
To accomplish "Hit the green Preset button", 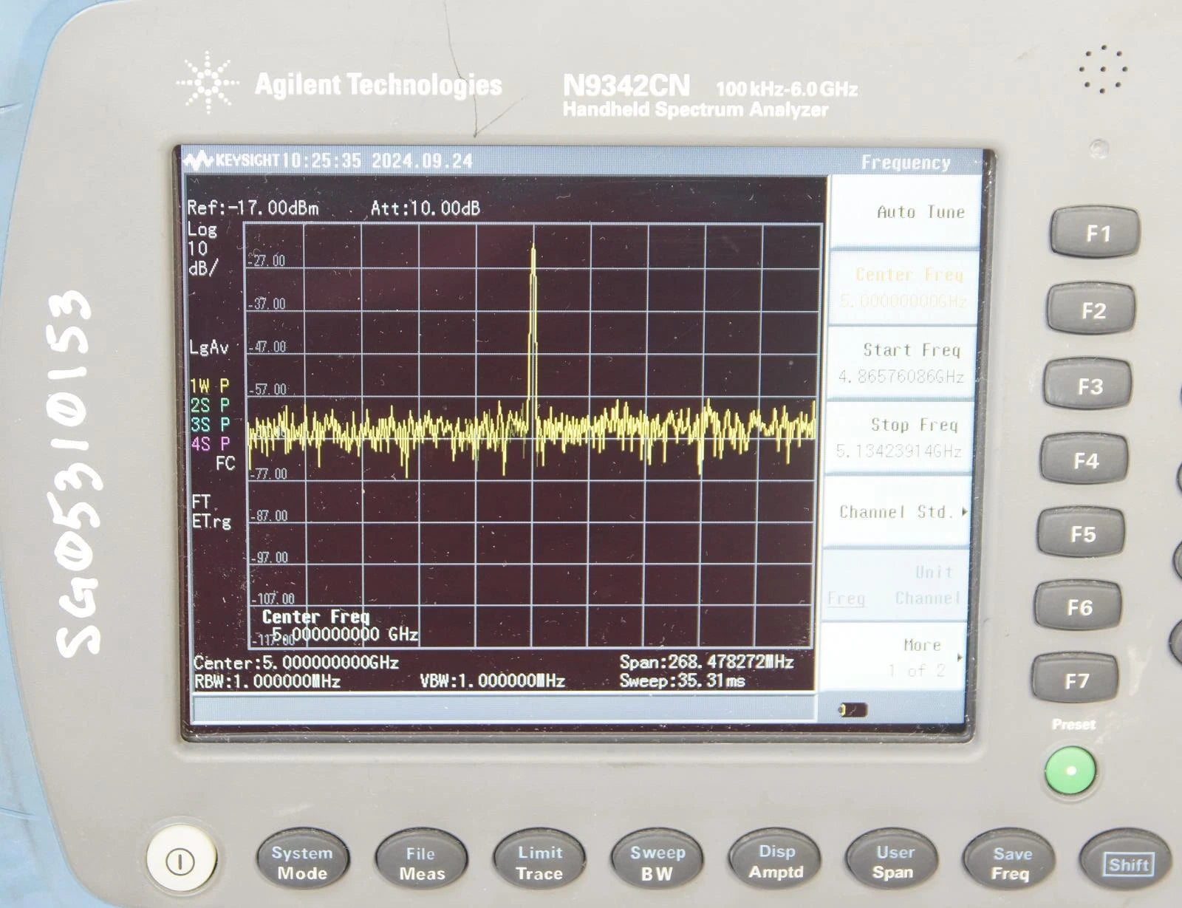I will point(1070,771).
